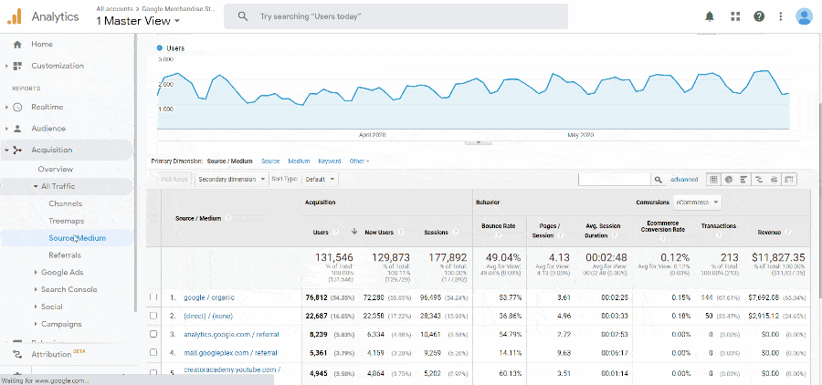Open the three-dot more options menu
This screenshot has width=822, height=385.
(x=780, y=16)
